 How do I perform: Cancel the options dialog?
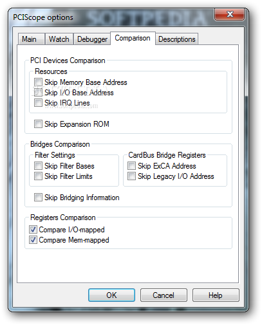pyautogui.click(x=164, y=295)
